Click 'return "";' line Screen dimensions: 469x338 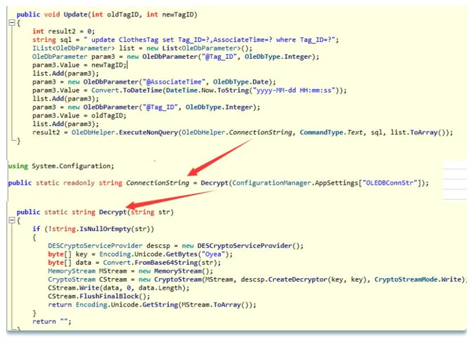(51, 321)
